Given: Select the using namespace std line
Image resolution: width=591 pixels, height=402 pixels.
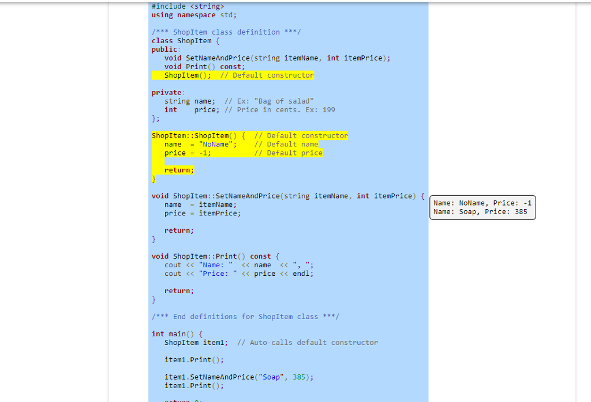Looking at the screenshot, I should click(190, 14).
